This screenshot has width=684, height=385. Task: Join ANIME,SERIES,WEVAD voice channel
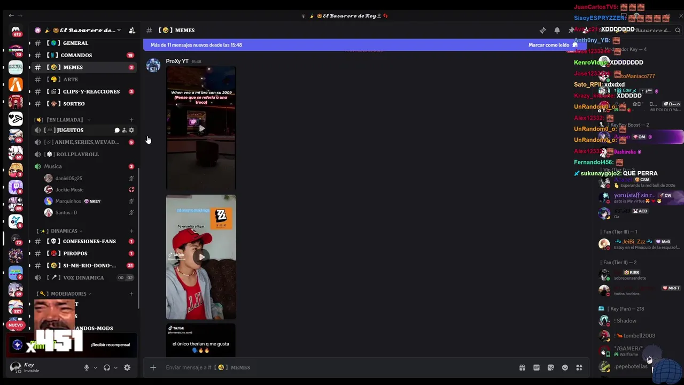pyautogui.click(x=84, y=142)
